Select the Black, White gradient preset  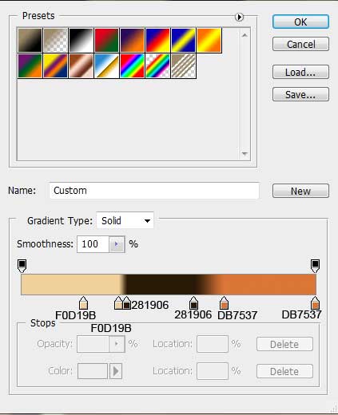81,40
